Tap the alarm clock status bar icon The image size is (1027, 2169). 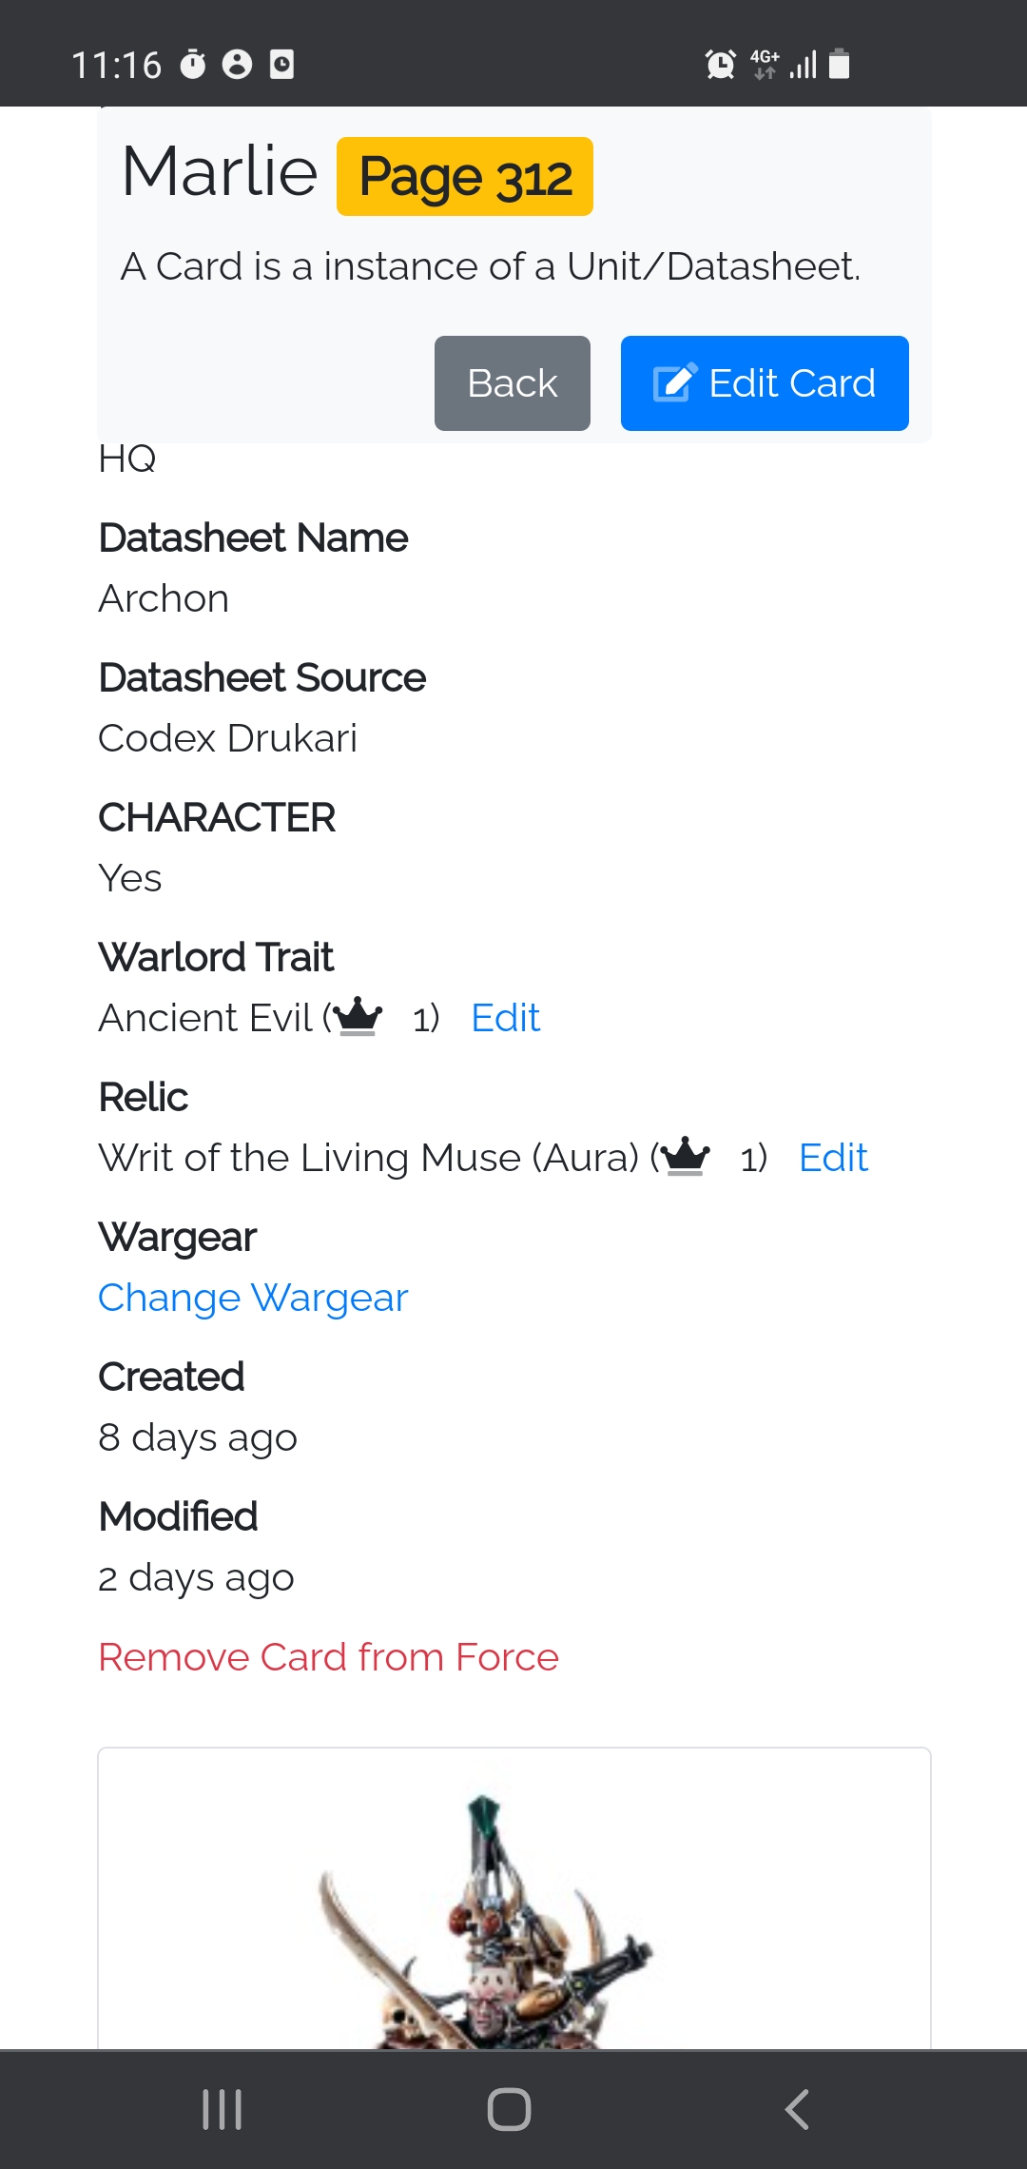(720, 65)
